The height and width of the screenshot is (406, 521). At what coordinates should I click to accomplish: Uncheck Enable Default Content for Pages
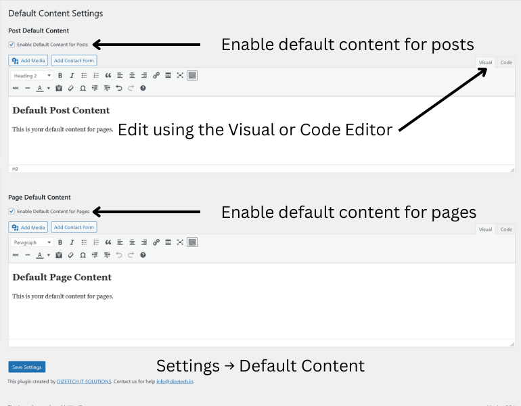(x=12, y=211)
